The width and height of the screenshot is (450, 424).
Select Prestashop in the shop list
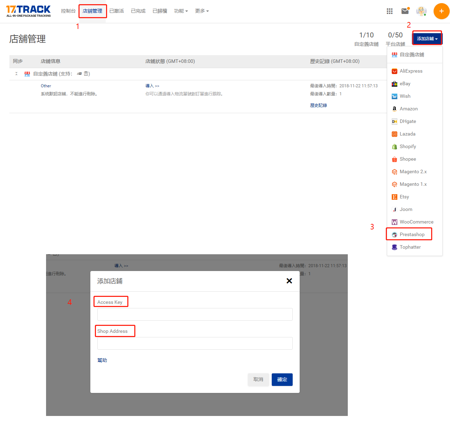click(x=415, y=235)
